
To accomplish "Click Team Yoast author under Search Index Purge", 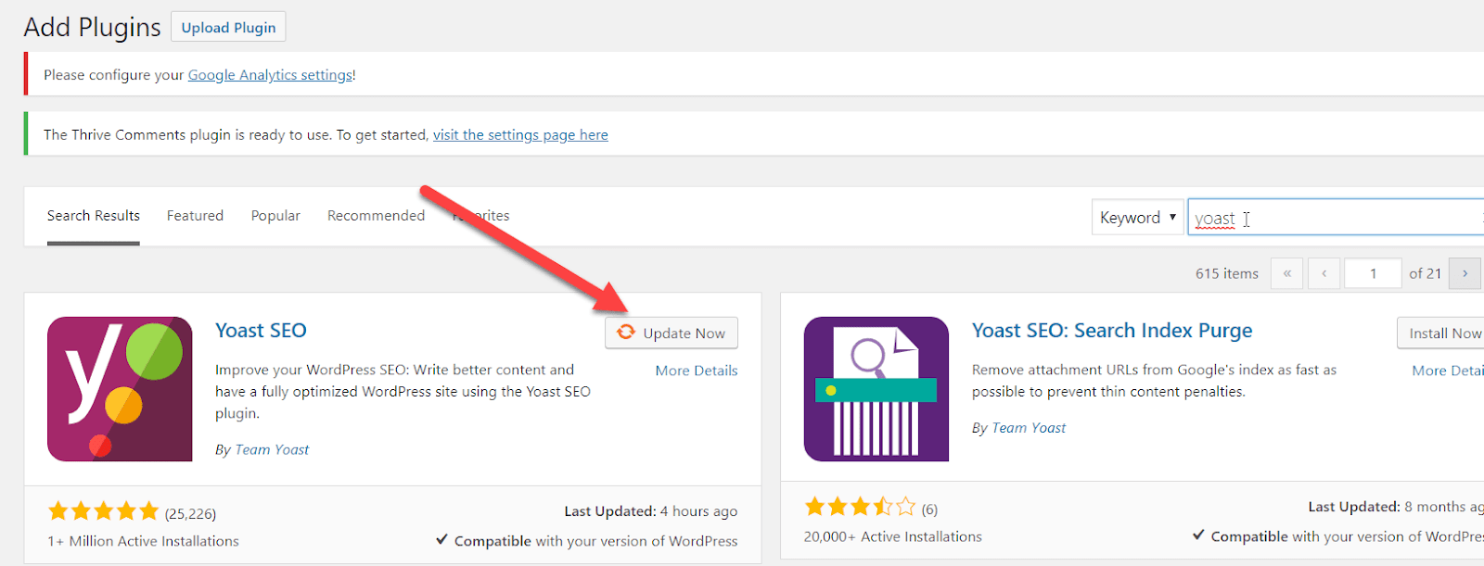I will [1029, 428].
